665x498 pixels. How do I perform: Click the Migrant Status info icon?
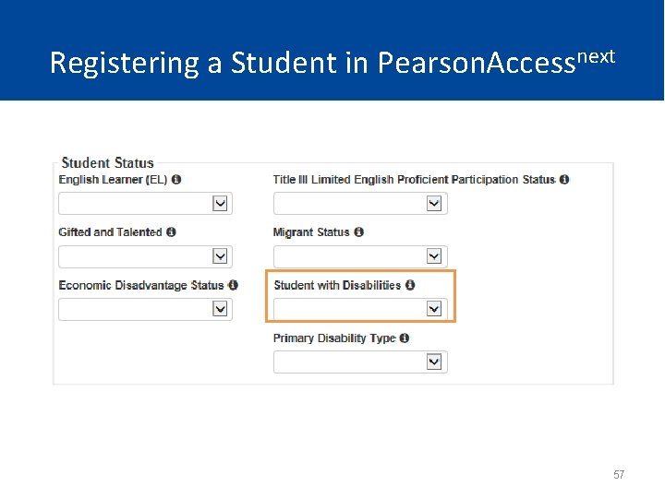(359, 232)
